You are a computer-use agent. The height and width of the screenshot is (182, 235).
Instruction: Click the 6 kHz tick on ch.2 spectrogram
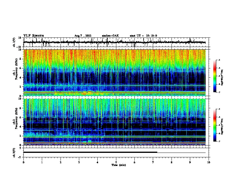(x=20, y=117)
